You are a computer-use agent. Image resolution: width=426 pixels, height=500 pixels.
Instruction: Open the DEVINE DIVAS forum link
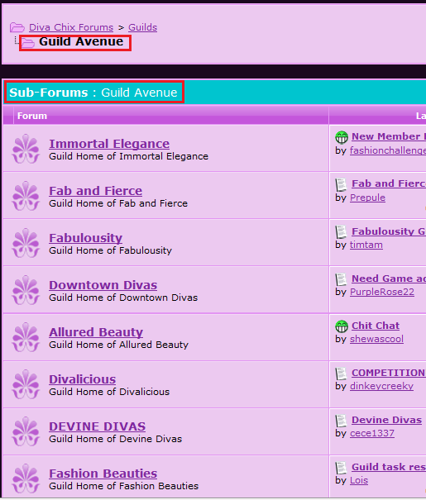(x=98, y=426)
